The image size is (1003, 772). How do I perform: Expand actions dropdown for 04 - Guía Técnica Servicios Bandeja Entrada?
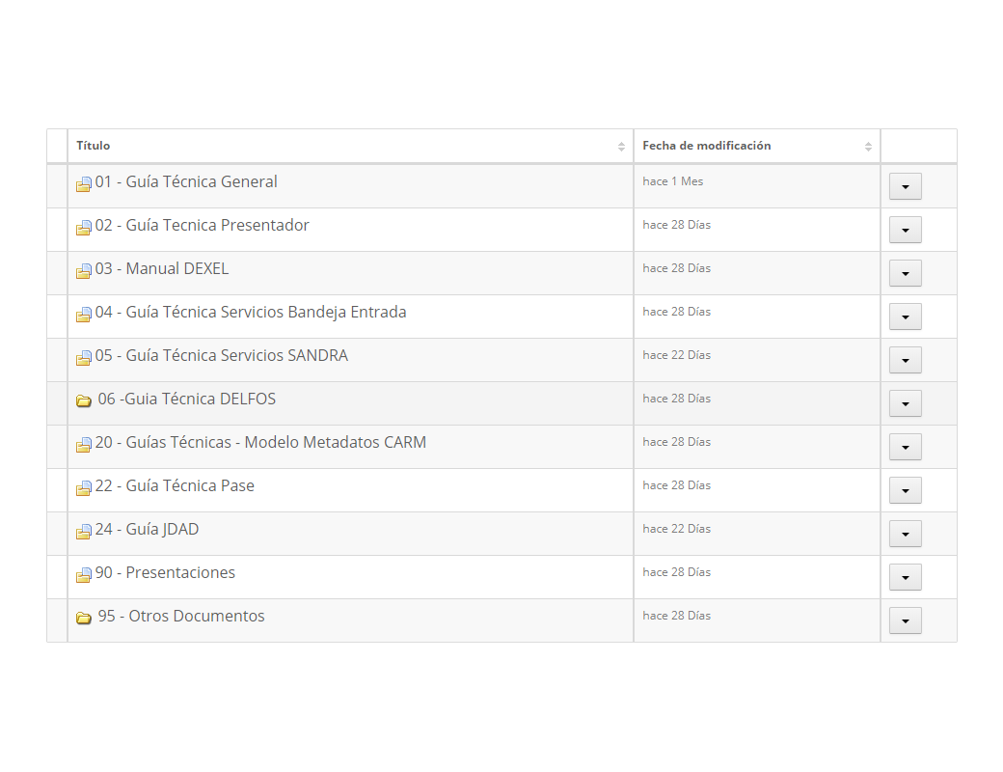coord(905,317)
